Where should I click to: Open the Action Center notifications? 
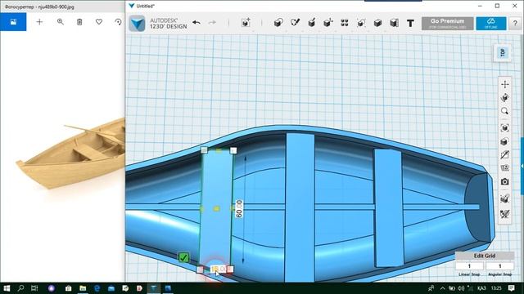pyautogui.click(x=511, y=288)
